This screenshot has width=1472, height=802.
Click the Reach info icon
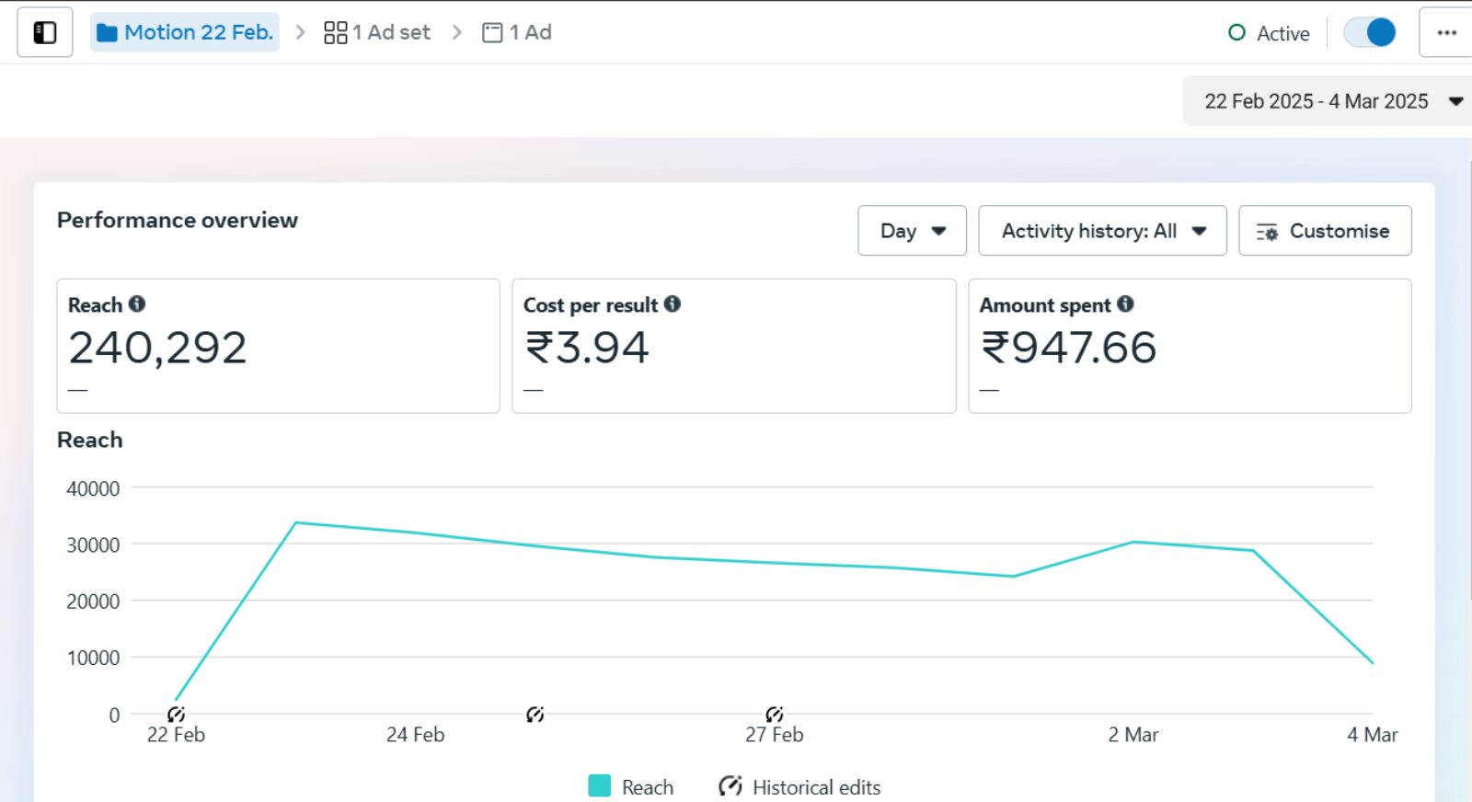click(137, 304)
